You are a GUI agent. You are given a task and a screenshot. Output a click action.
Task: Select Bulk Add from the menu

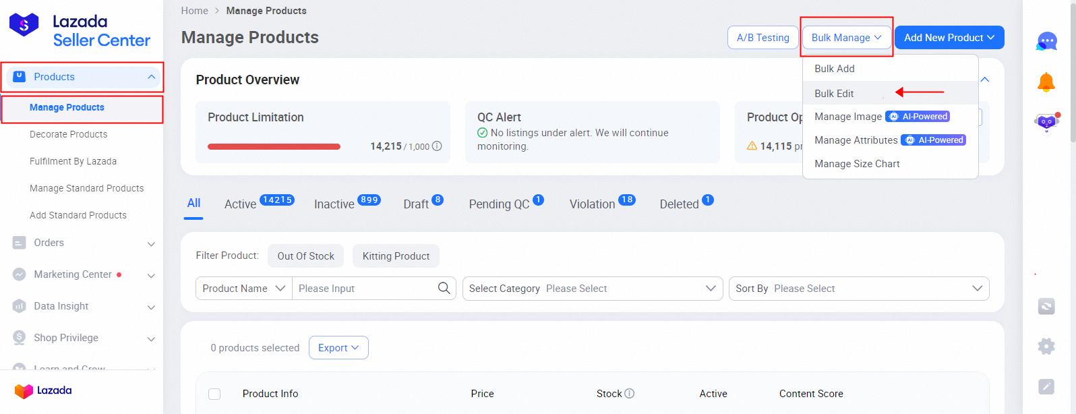pyautogui.click(x=890, y=69)
